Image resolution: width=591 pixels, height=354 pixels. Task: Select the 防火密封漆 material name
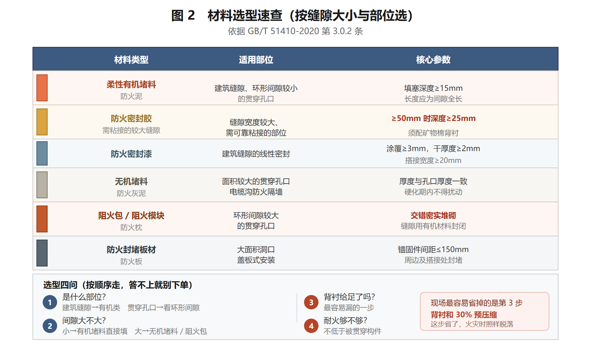tap(131, 154)
